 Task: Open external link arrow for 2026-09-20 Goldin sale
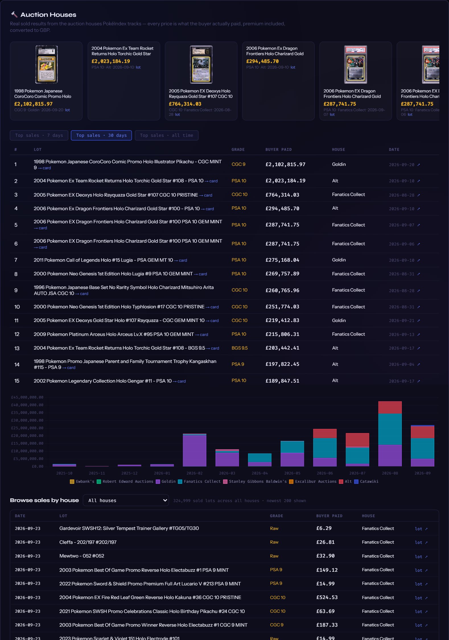[419, 165]
